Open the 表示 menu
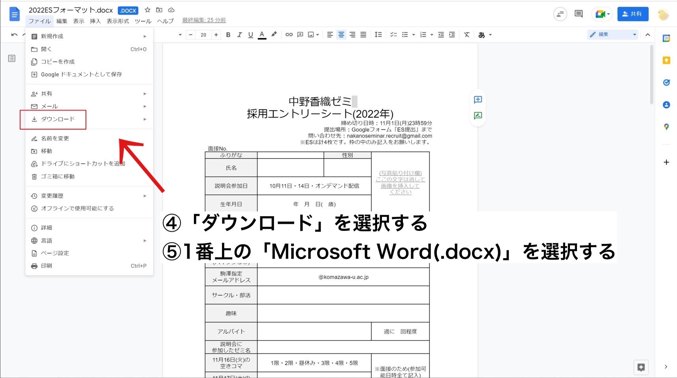 79,21
